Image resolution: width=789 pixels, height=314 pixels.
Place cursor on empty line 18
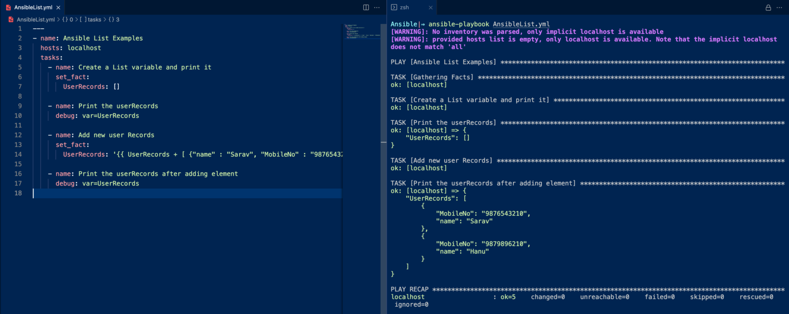[x=187, y=193]
